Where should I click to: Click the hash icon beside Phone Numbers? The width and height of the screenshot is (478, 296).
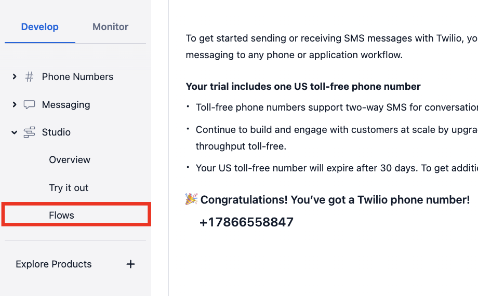[30, 77]
